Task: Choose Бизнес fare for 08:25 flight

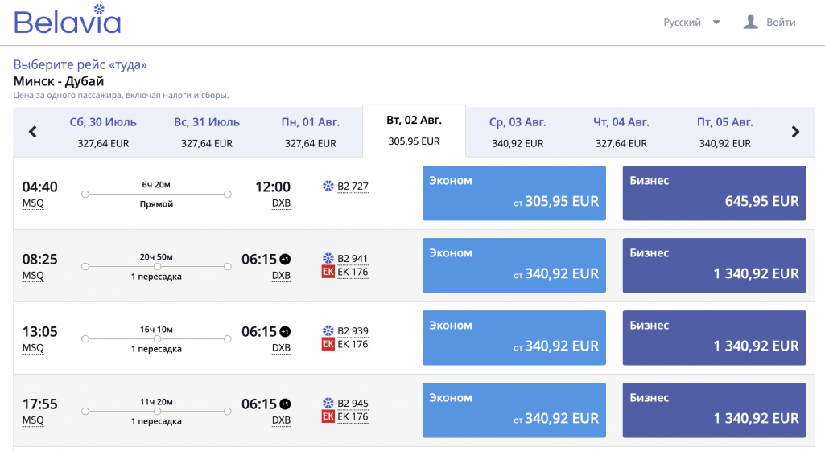Action: point(714,265)
